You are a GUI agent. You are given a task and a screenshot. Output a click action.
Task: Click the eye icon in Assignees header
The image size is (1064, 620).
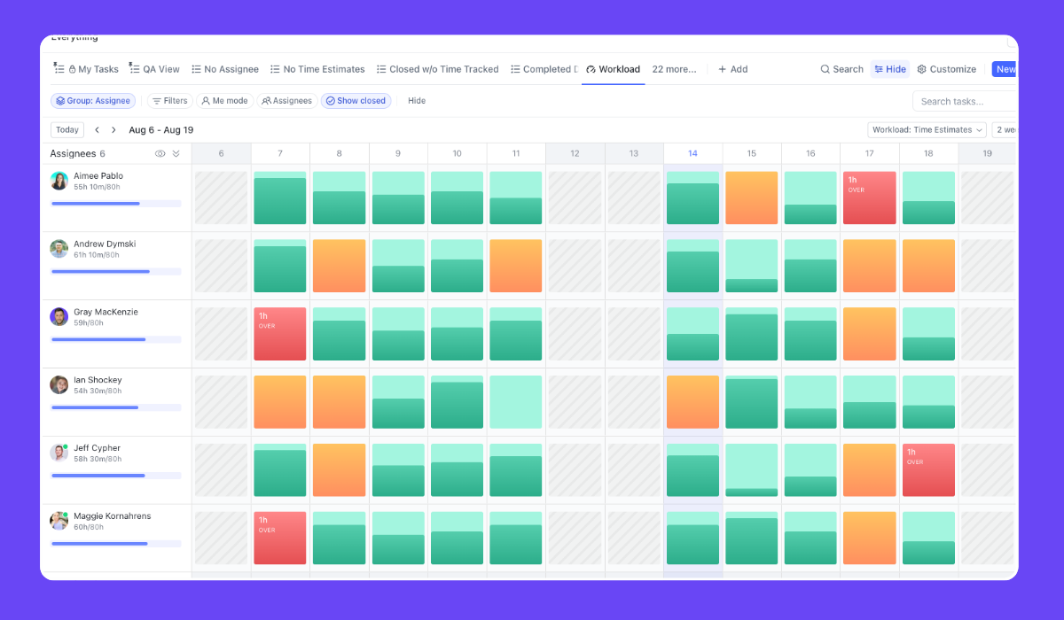click(160, 152)
